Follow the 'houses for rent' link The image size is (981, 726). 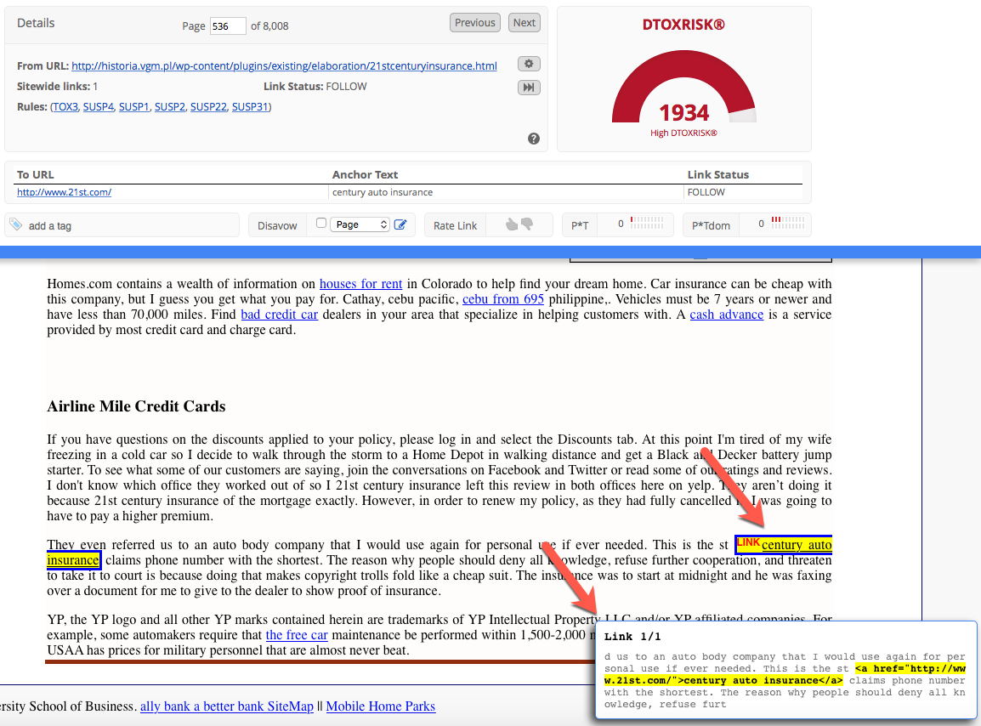361,284
